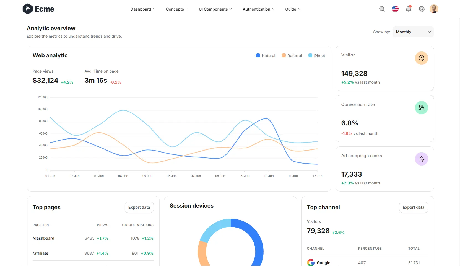This screenshot has height=266, width=460.
Task: Toggle the Natural series in the chart legend
Action: click(x=265, y=55)
